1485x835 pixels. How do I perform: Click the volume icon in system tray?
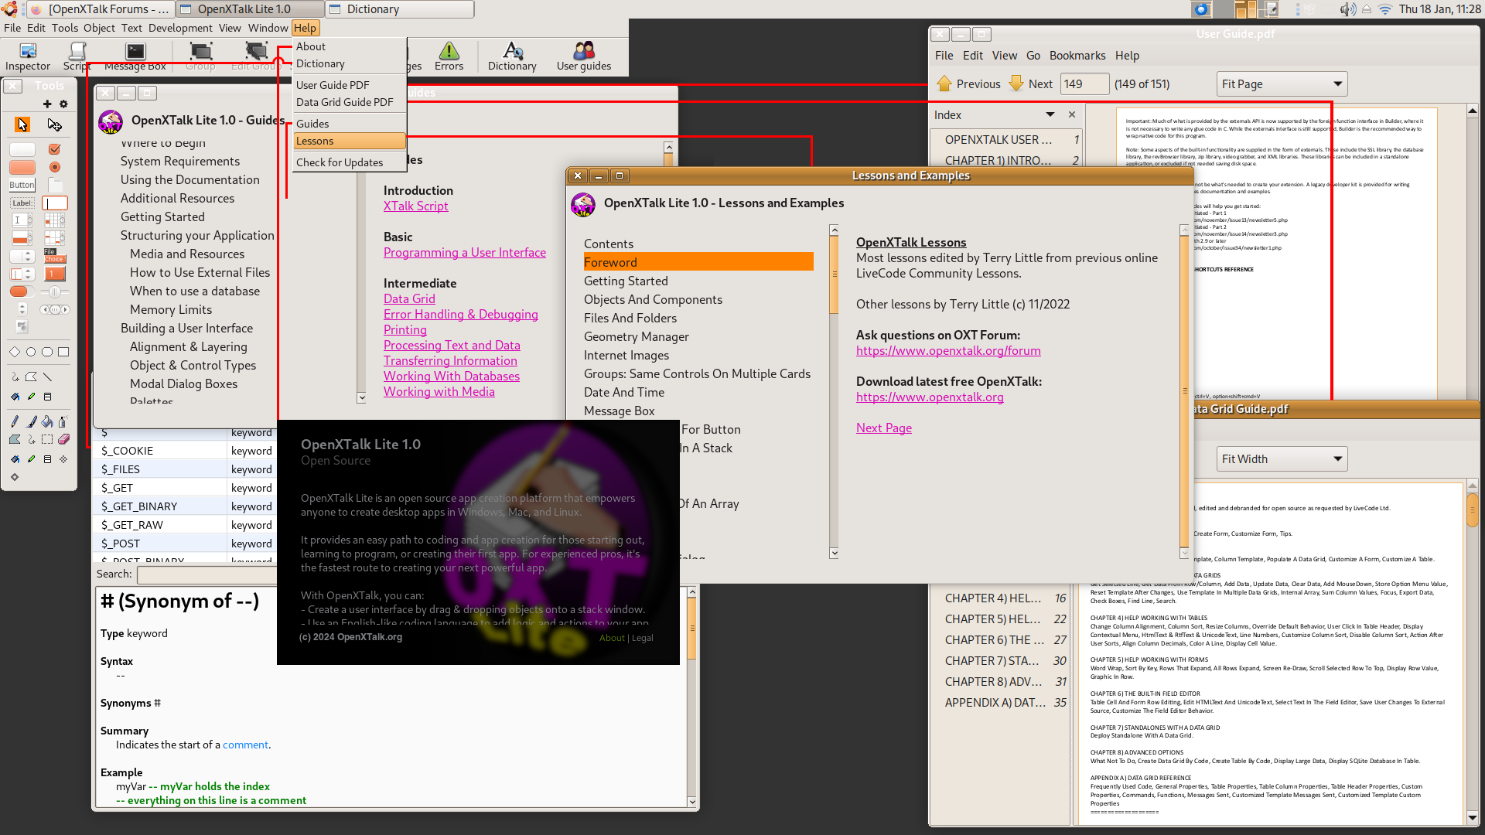coord(1347,9)
